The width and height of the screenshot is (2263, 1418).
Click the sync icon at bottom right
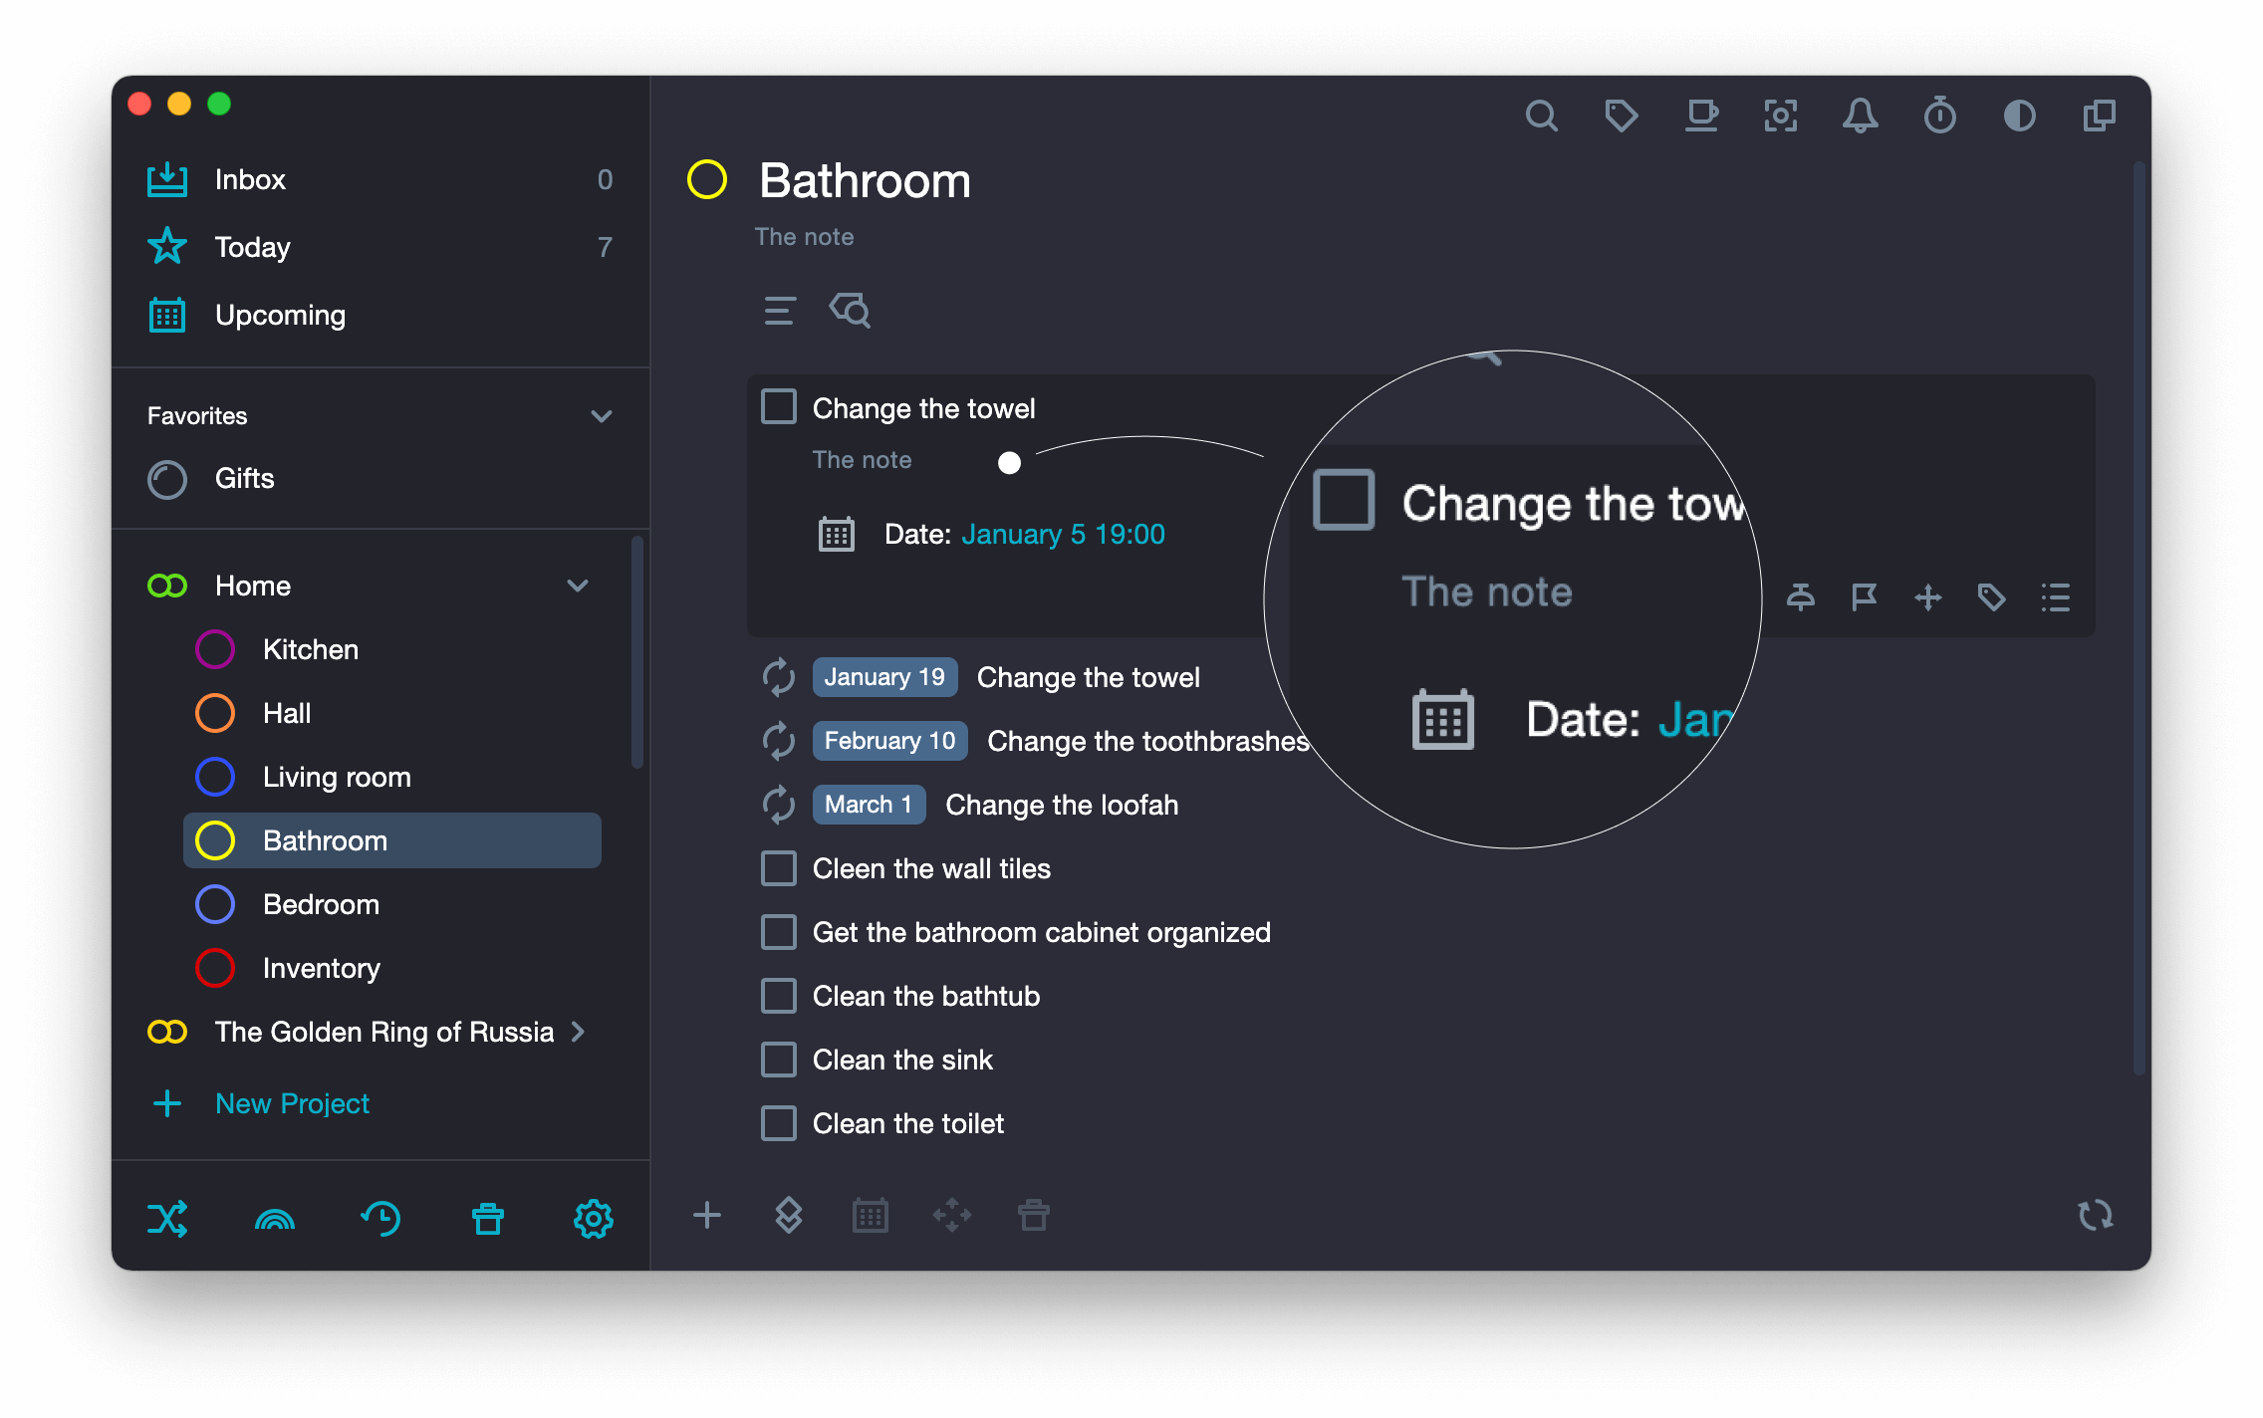click(x=2095, y=1215)
